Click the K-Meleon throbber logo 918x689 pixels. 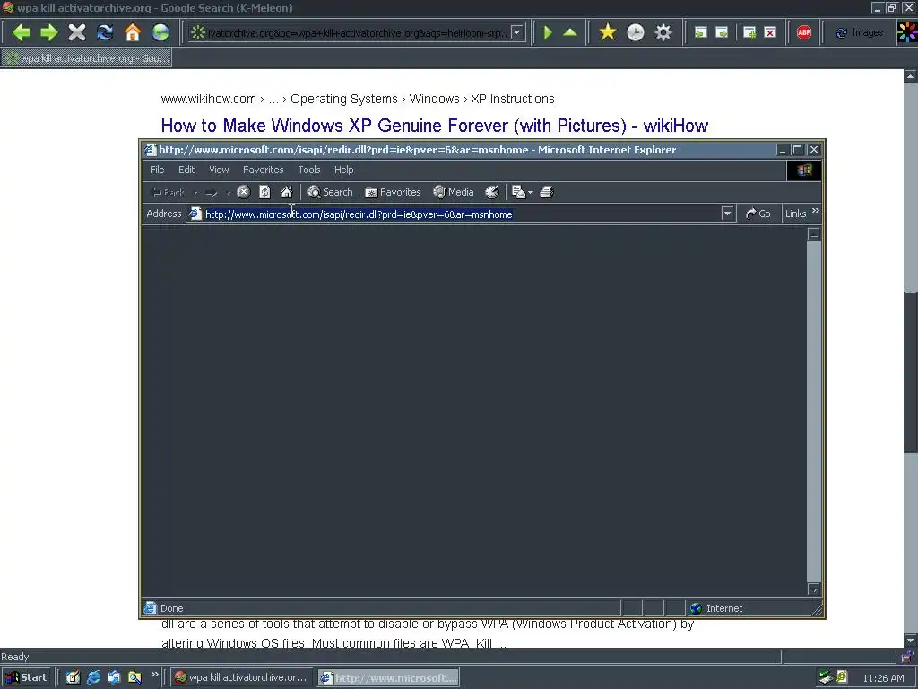tap(907, 32)
